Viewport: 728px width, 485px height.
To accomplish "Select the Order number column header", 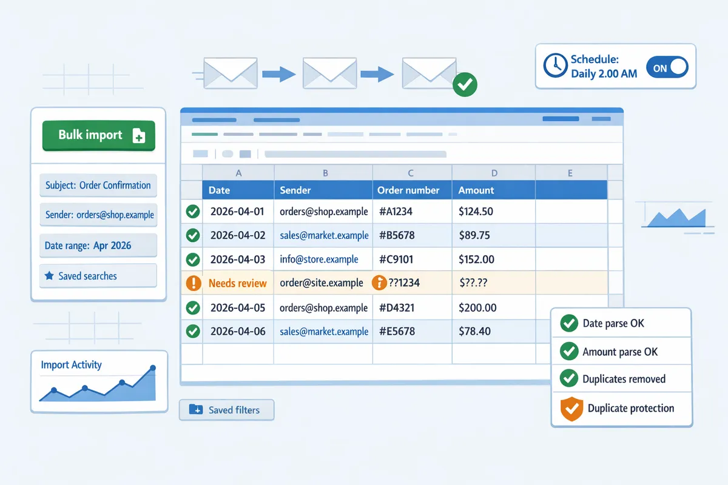I will tap(408, 190).
